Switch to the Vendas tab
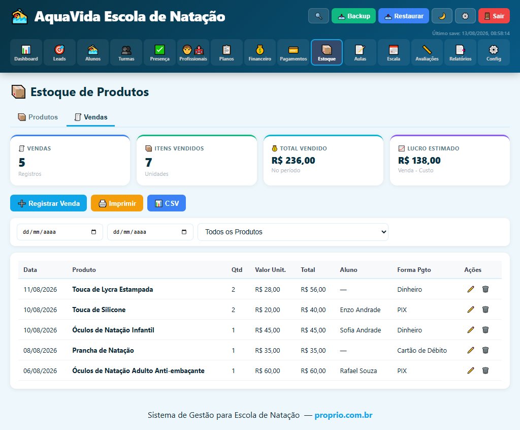Image resolution: width=520 pixels, height=430 pixels. (x=90, y=117)
